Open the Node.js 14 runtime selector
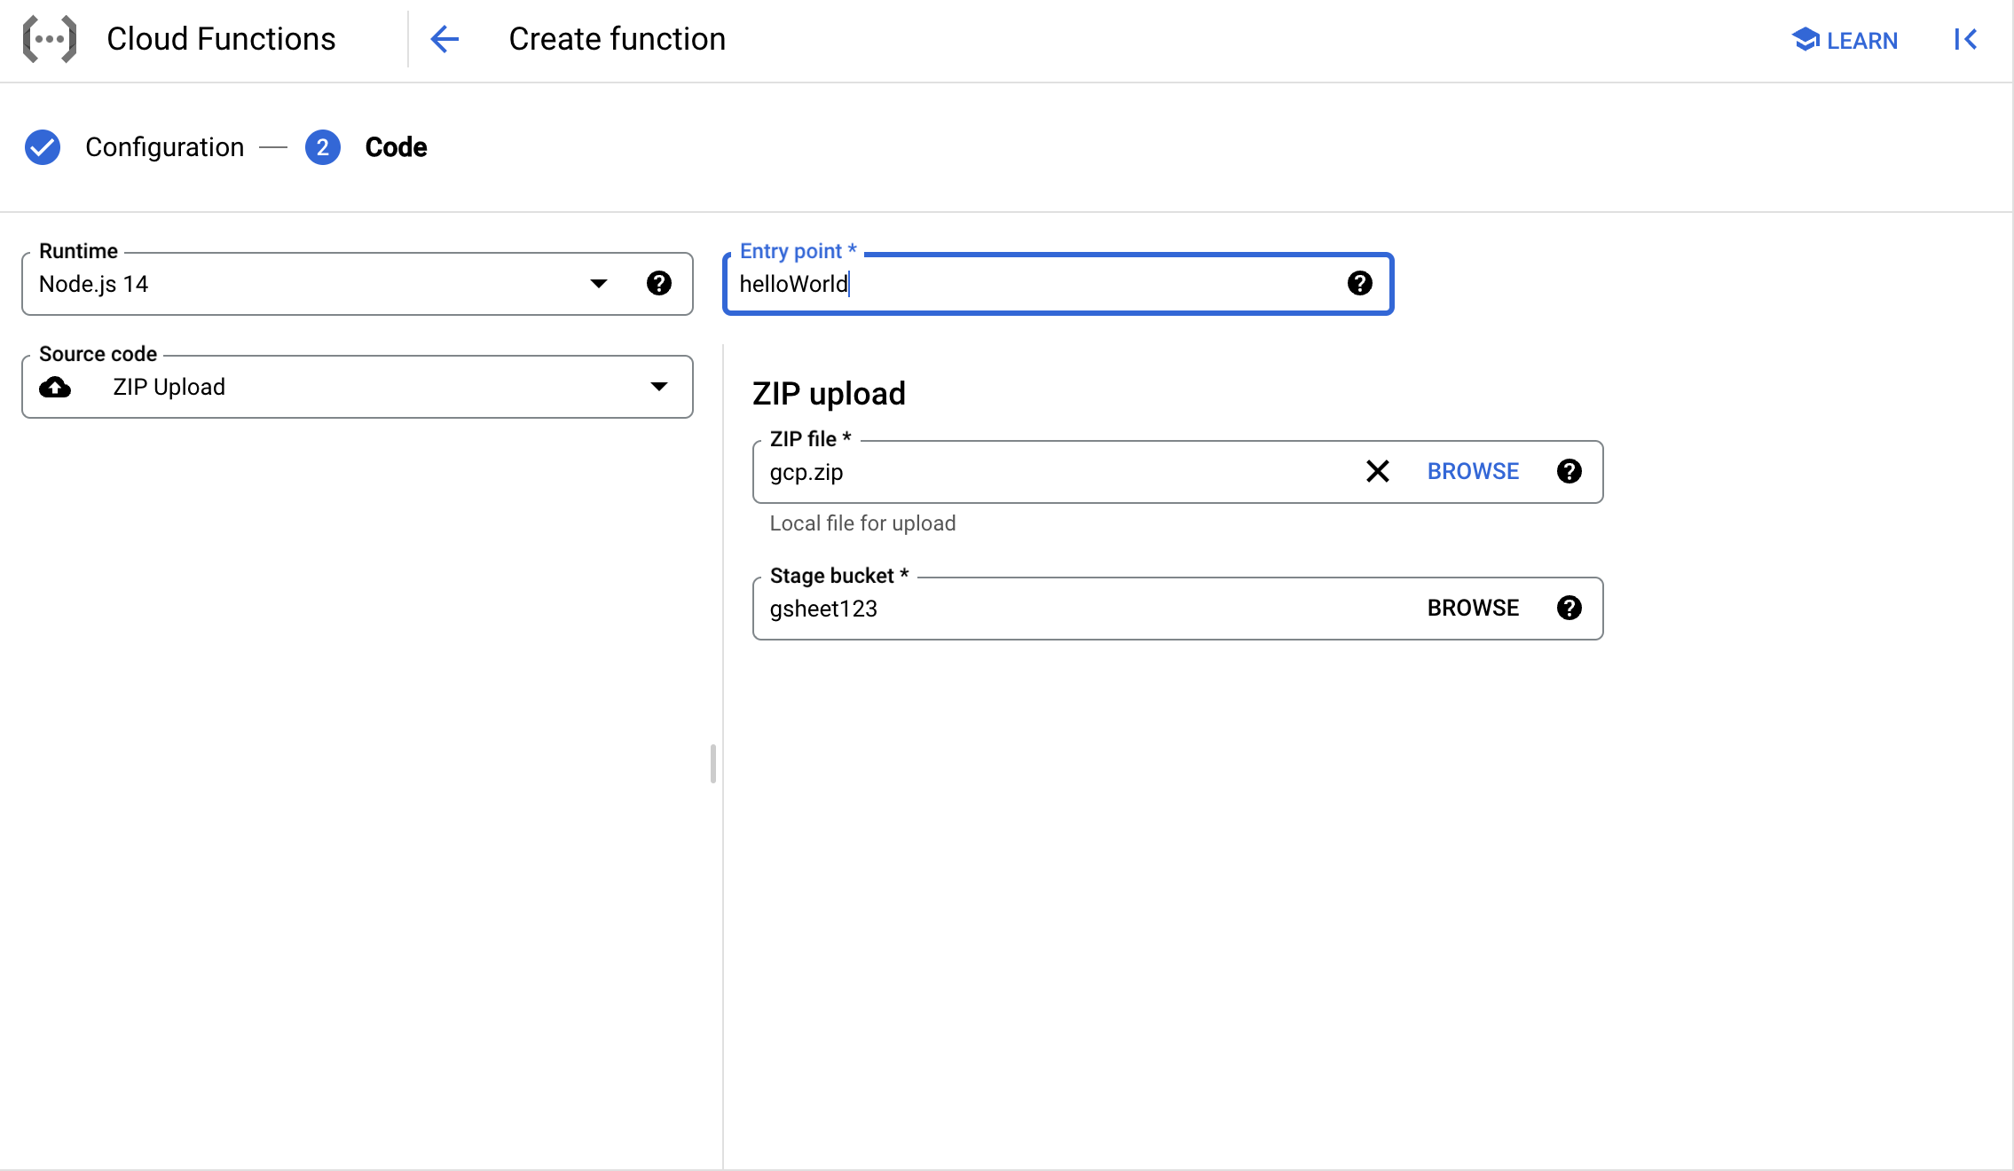Screen dimensions: 2014x1171 311,284
